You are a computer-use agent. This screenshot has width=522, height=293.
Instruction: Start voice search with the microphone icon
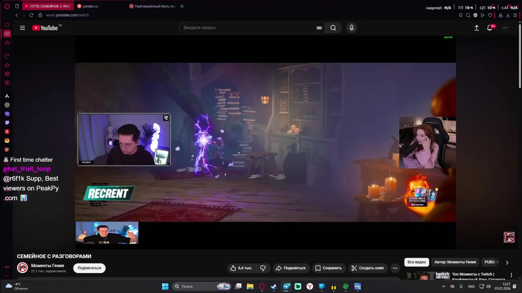tap(352, 28)
